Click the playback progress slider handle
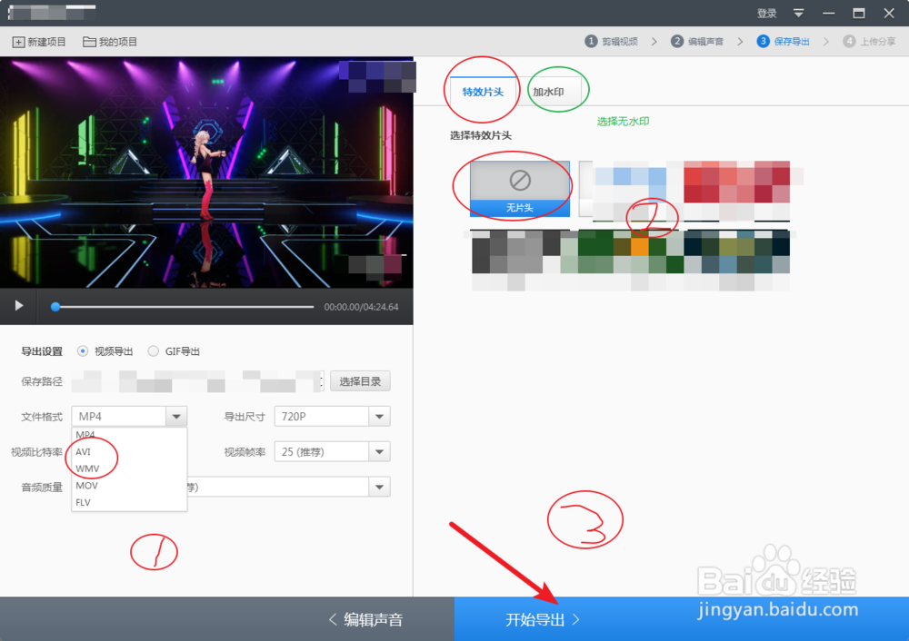This screenshot has width=909, height=641. pyautogui.click(x=55, y=307)
